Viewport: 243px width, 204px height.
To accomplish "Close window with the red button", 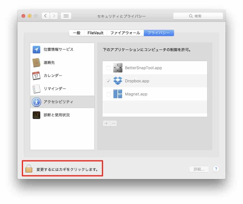I will coord(23,16).
